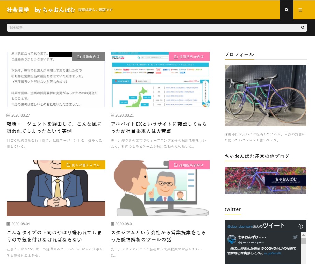Open 採用担当者向け tag on スタジアム article
The height and width of the screenshot is (264, 315).
click(x=189, y=165)
